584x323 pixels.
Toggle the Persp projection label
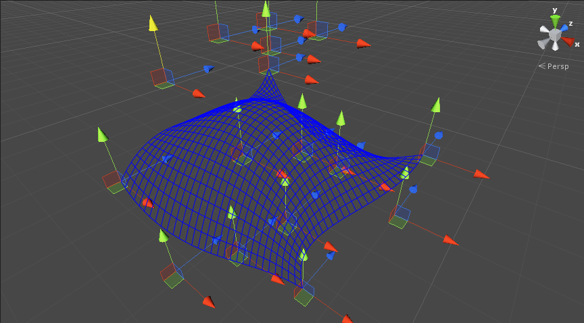coord(554,66)
